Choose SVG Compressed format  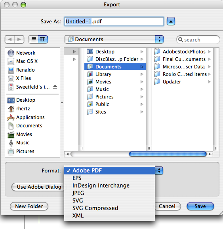pyautogui.click(x=110, y=208)
